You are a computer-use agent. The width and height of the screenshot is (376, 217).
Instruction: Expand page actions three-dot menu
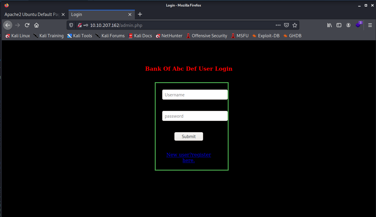[x=278, y=25]
